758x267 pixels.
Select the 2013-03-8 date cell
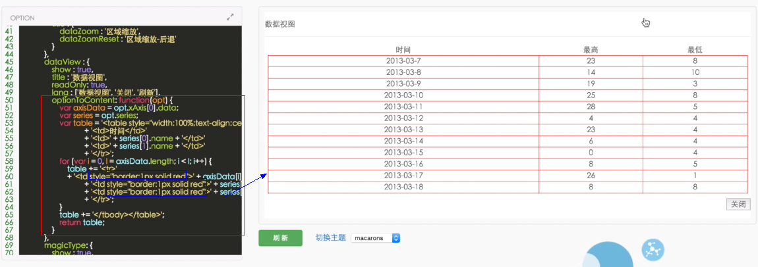coord(403,72)
